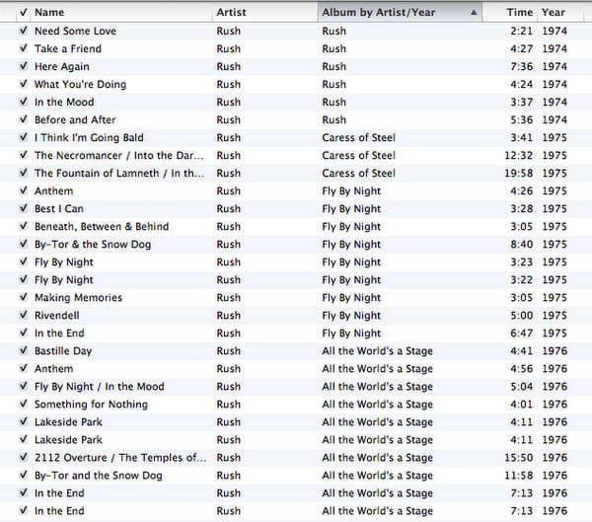Click Caress of Steel album in Going Bald row
592x522 pixels.
click(x=358, y=137)
